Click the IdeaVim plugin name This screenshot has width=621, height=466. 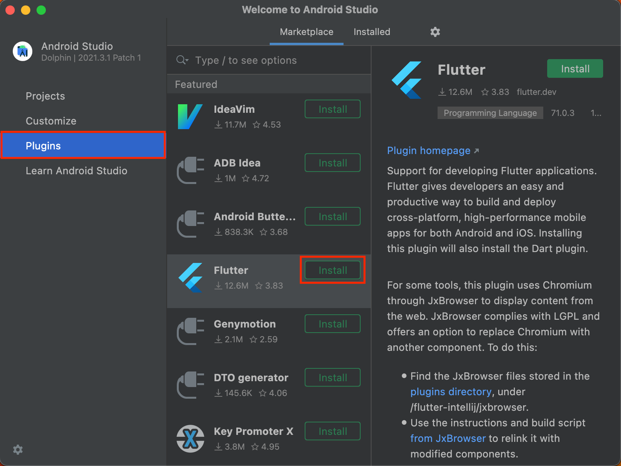(234, 109)
